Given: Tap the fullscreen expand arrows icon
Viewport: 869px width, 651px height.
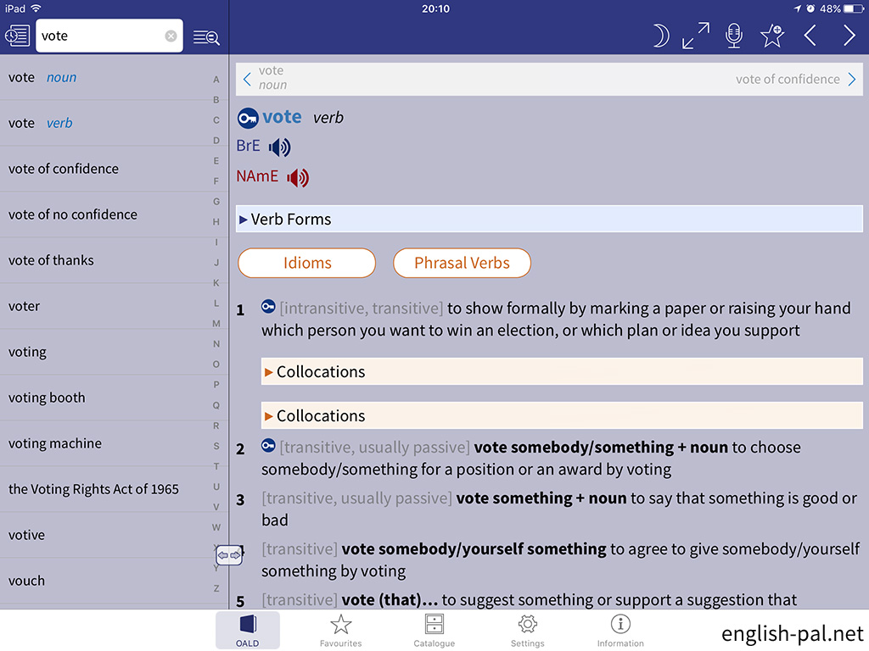Looking at the screenshot, I should point(696,36).
